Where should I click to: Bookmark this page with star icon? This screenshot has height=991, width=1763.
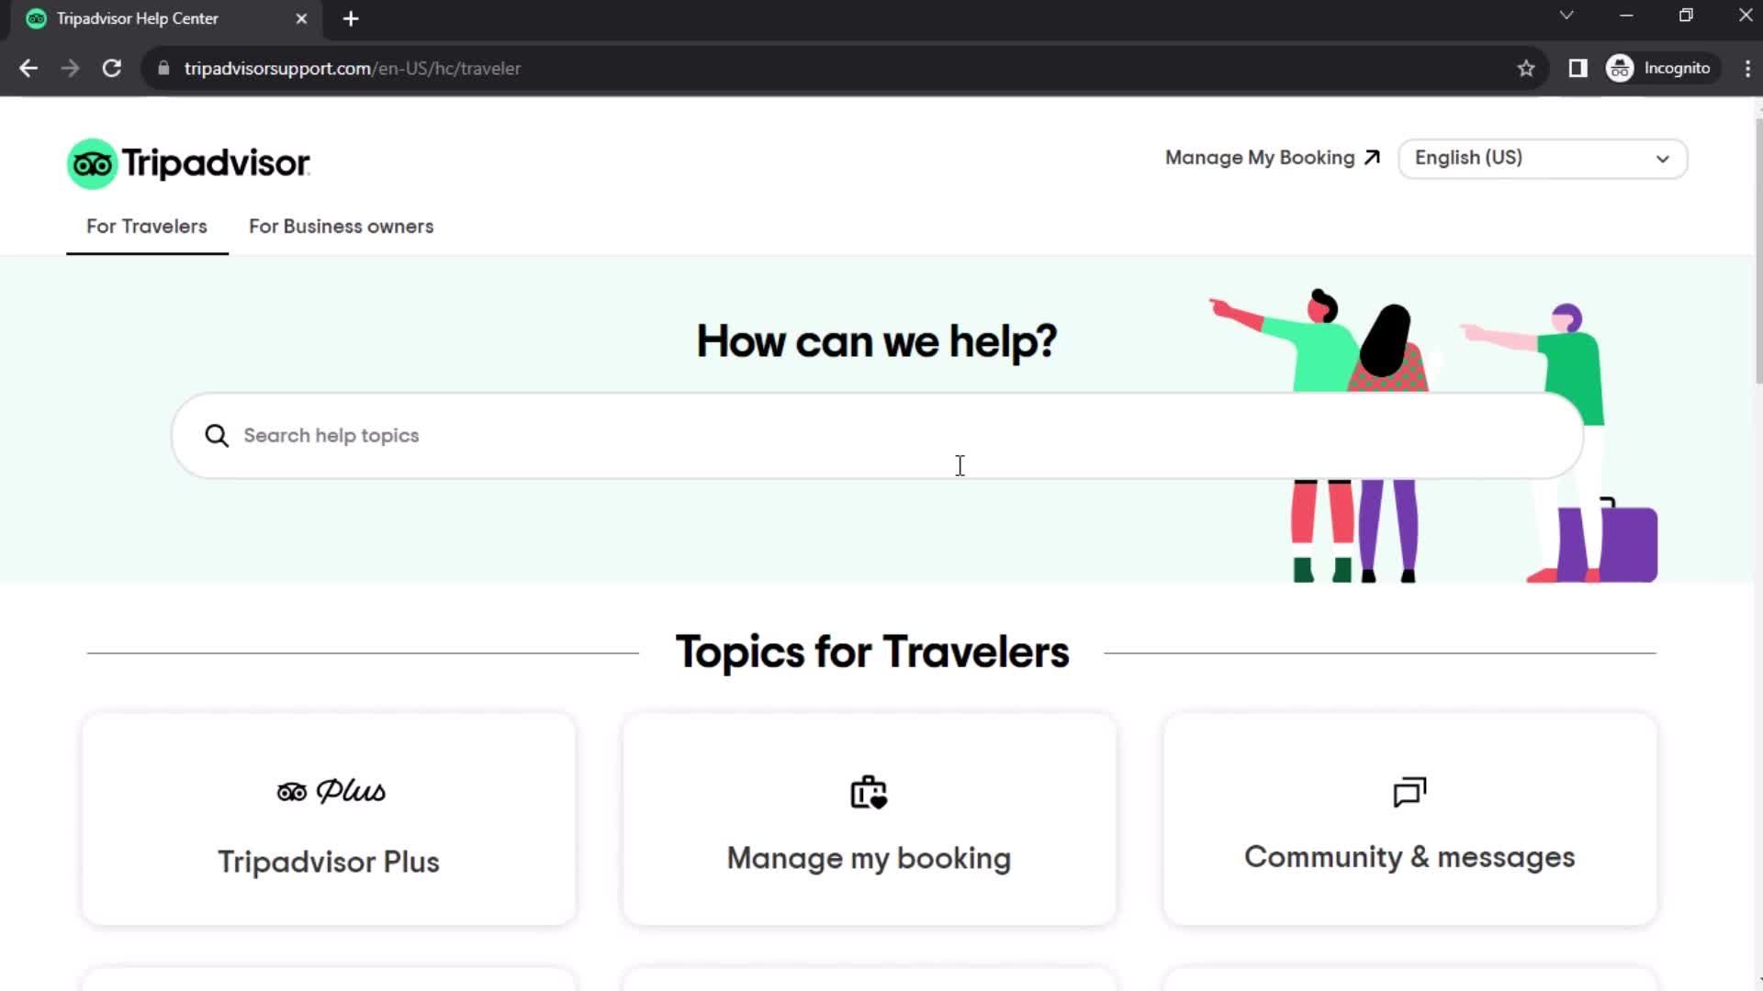coord(1526,69)
